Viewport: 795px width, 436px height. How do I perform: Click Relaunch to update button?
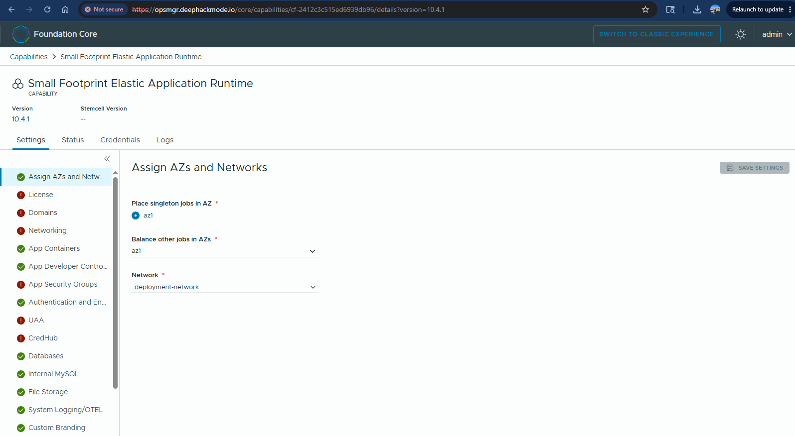[x=758, y=9]
